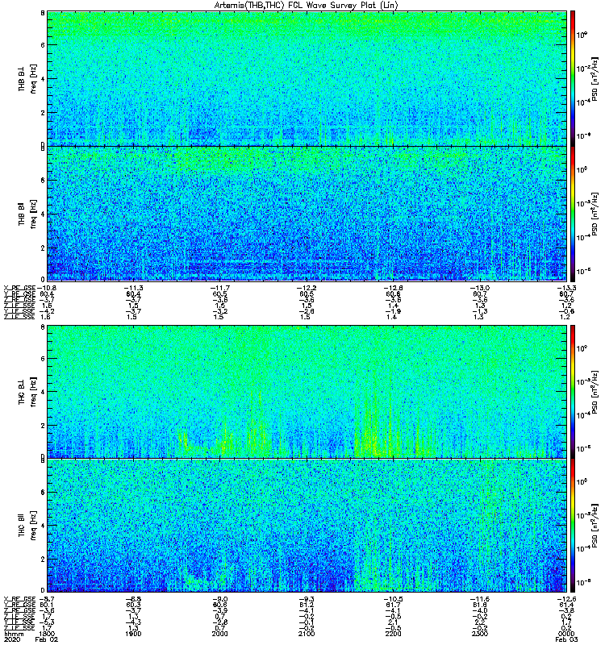Click the THC X_RE_GSE value '-10.5'
The width and height of the screenshot is (605, 645).
(x=393, y=599)
